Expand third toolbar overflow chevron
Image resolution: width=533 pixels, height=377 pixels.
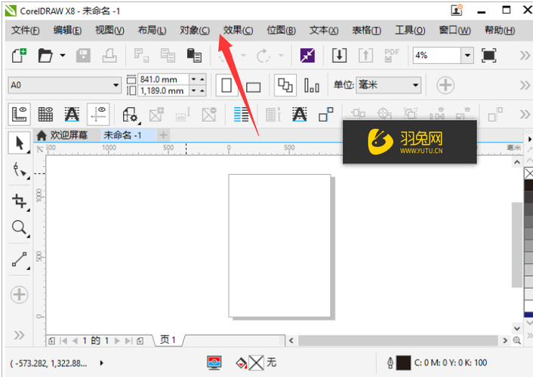525,115
